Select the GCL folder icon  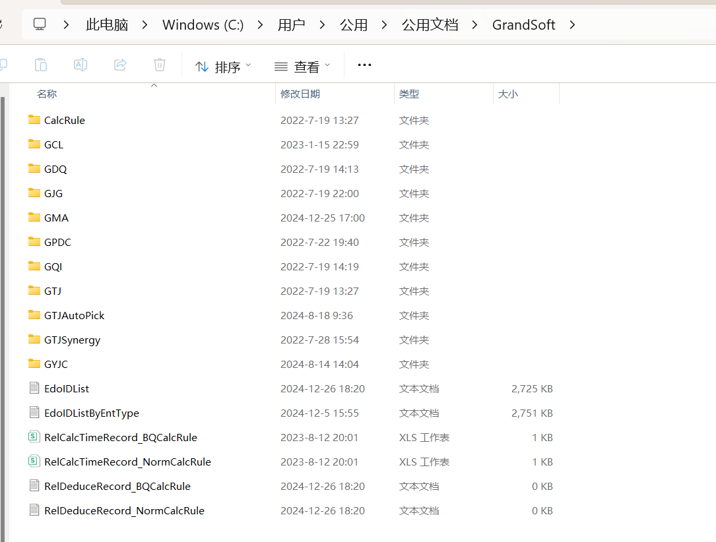tap(34, 144)
